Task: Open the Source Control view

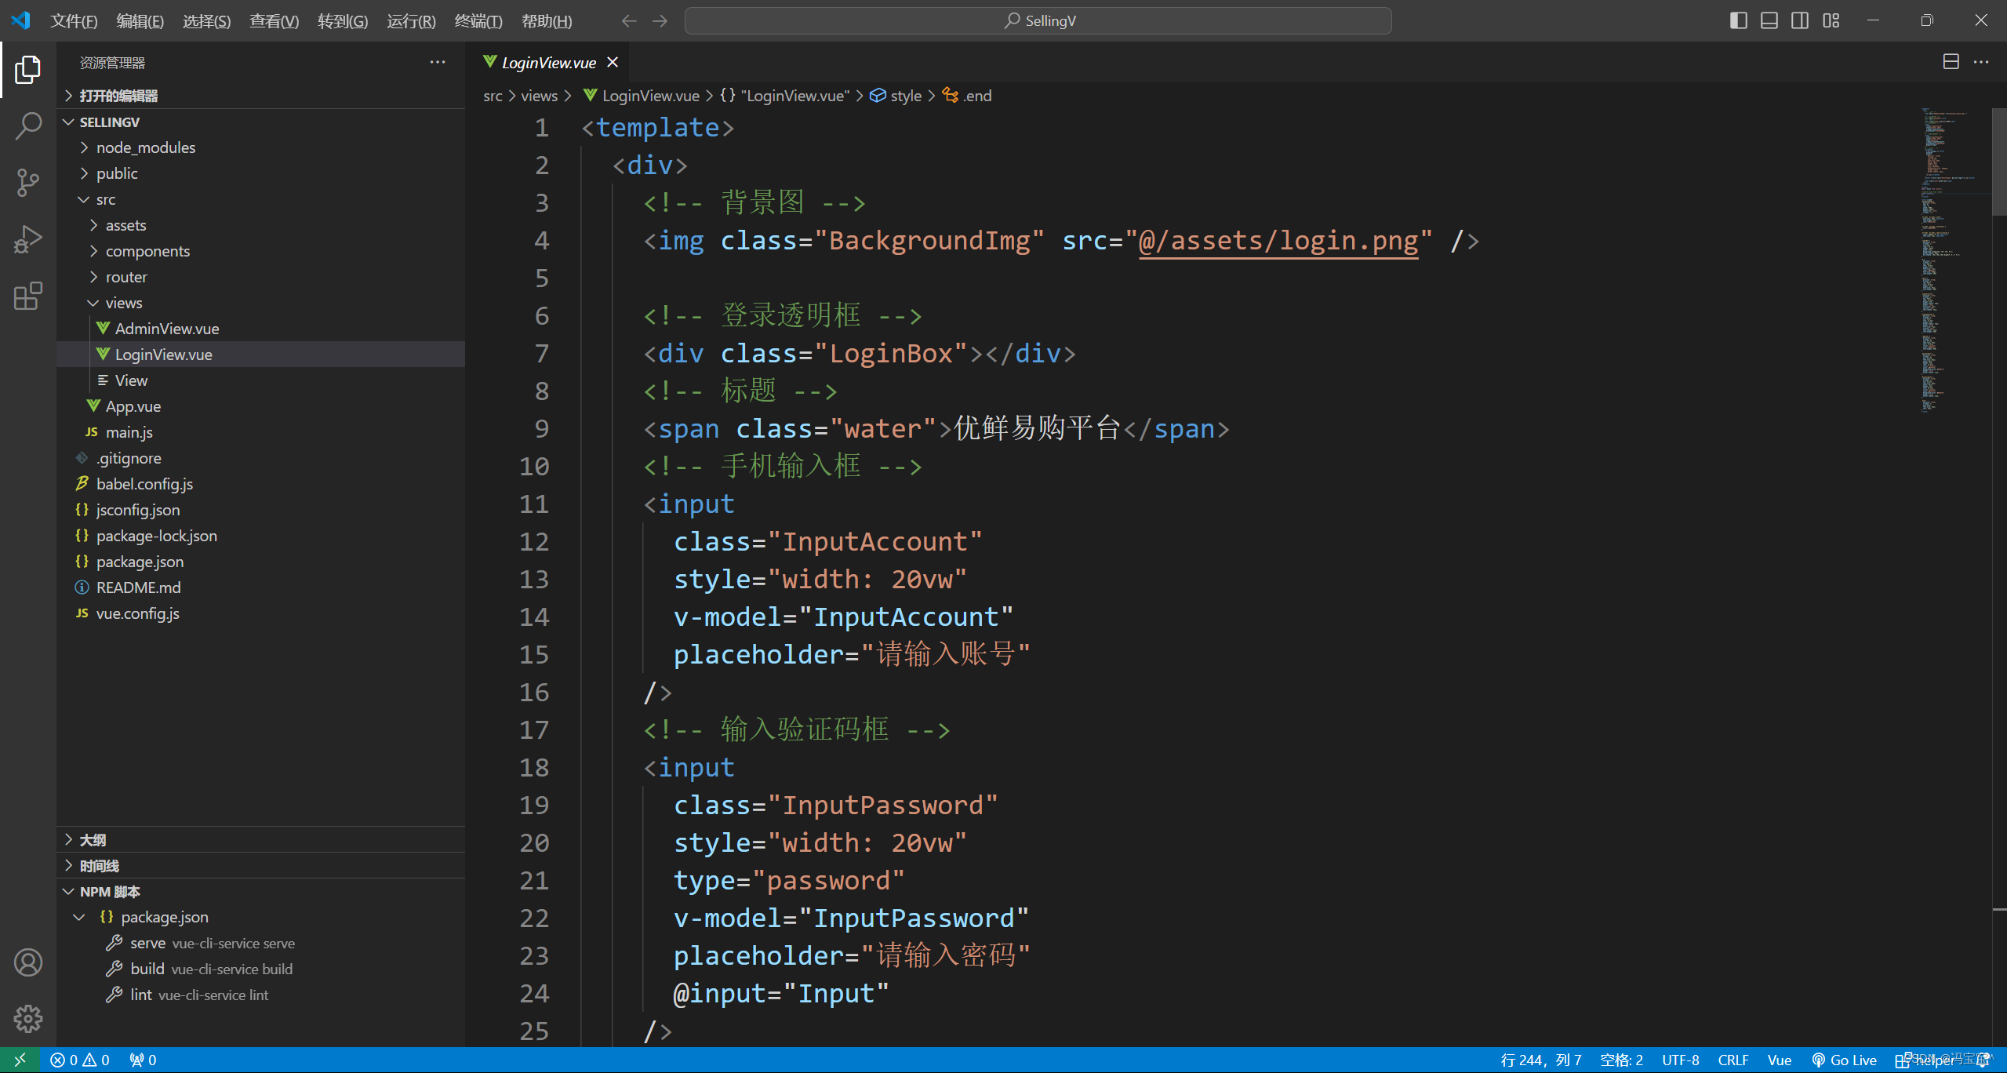Action: click(28, 182)
